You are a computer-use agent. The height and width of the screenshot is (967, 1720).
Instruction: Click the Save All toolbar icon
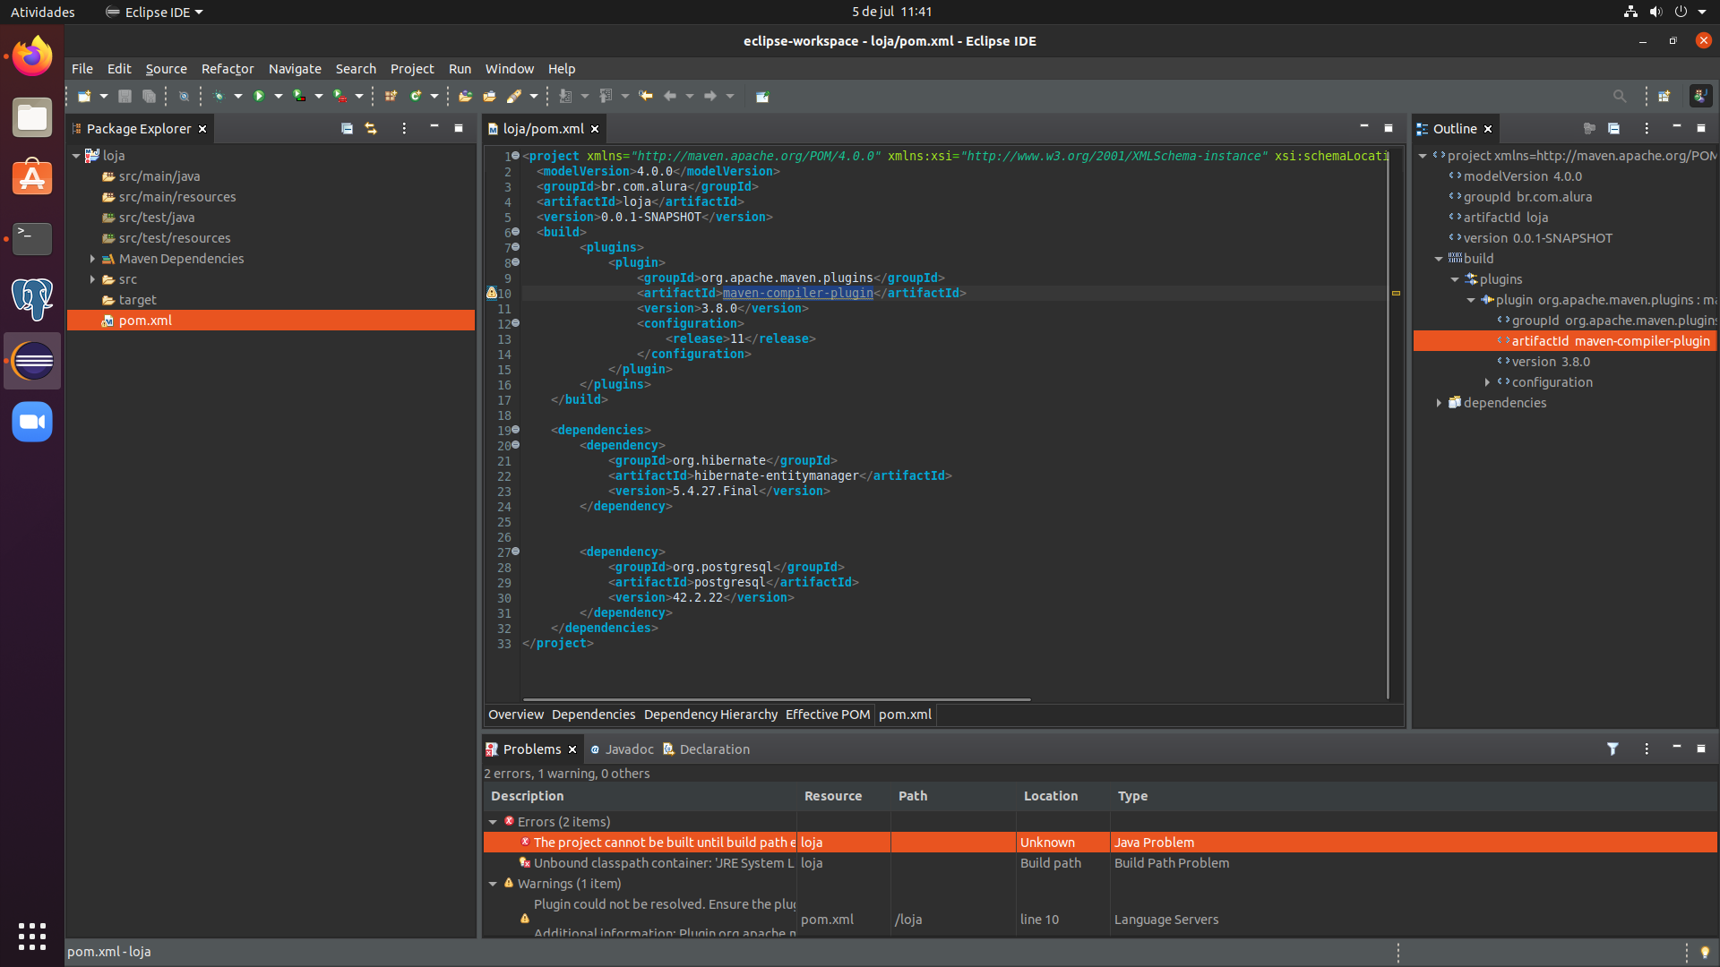point(148,96)
